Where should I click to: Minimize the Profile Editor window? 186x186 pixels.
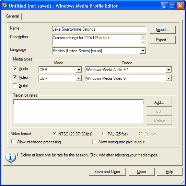[x=164, y=6]
